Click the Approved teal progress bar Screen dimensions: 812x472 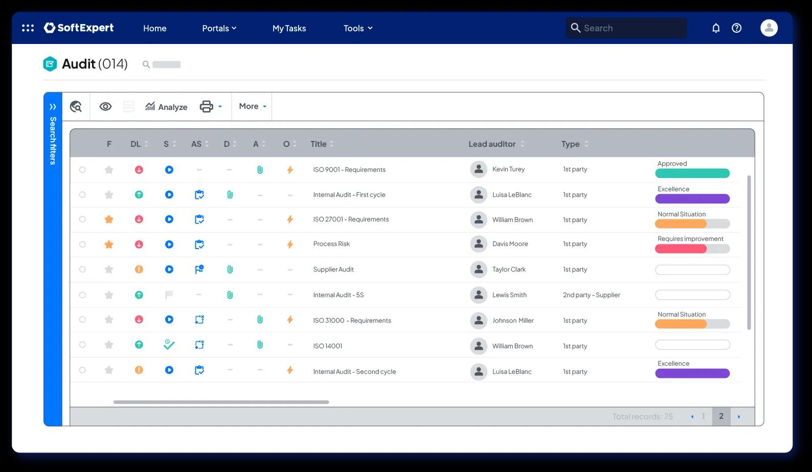(x=692, y=173)
